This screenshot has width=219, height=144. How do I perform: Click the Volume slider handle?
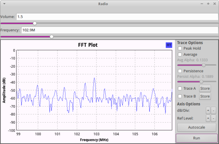pyautogui.click(x=35, y=23)
